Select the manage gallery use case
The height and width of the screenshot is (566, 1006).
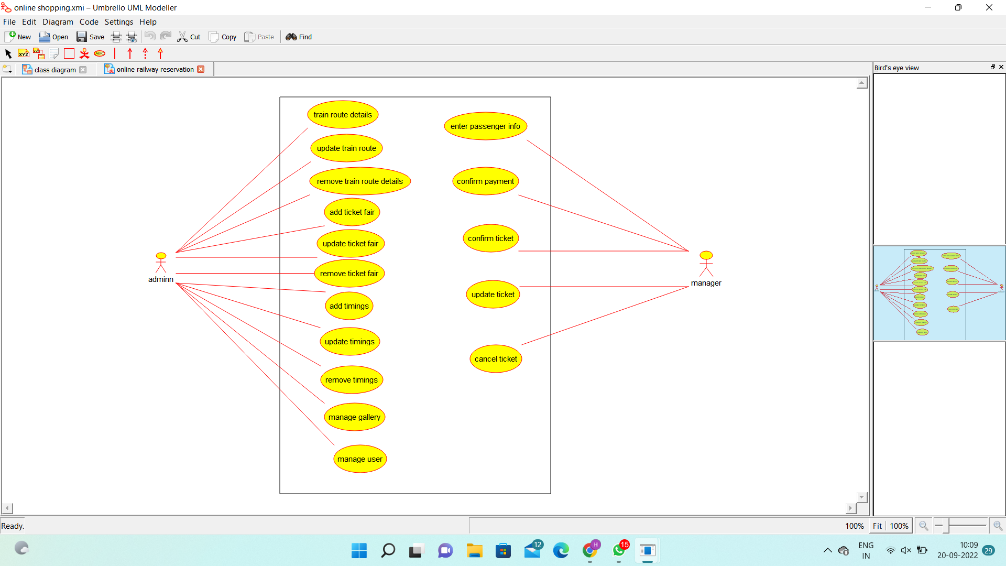pos(354,417)
